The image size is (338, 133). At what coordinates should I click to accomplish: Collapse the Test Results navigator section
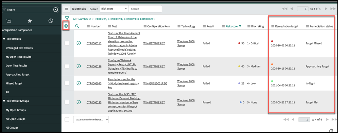(4, 39)
